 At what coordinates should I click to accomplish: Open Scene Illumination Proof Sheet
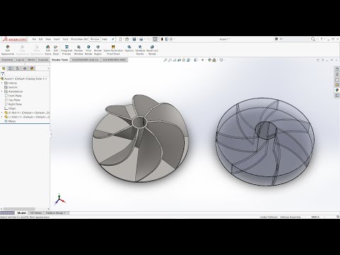113,50
